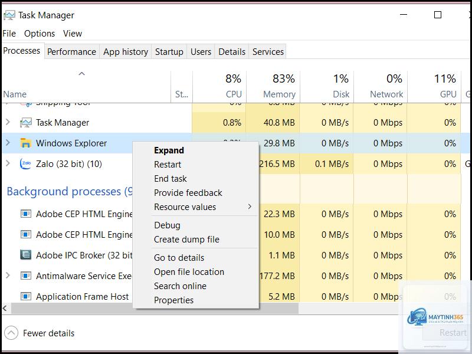The height and width of the screenshot is (354, 472).
Task: Switch to the Services tab
Action: point(268,52)
